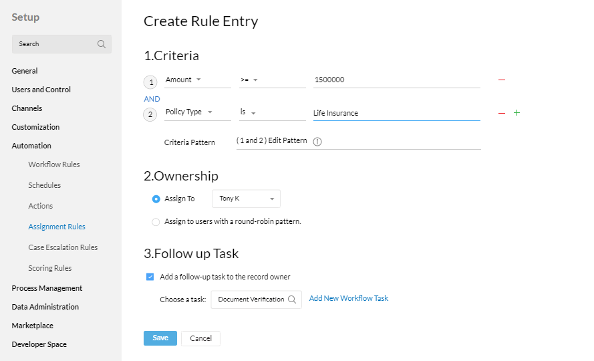Viewport: 594px width, 361px height.
Task: Select round-robin pattern radio button
Action: pyautogui.click(x=156, y=222)
